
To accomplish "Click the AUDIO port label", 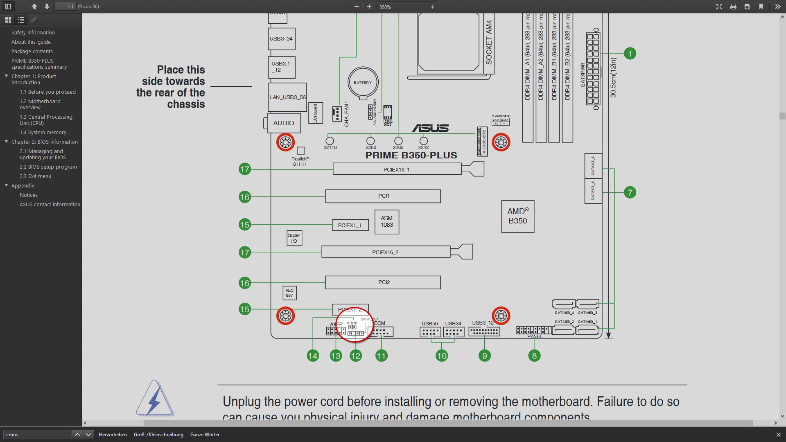I will coord(284,123).
